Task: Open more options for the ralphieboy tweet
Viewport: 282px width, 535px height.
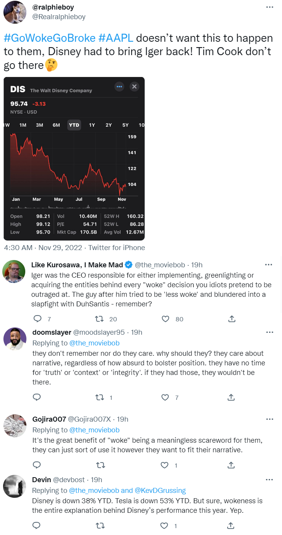Action: coord(269,7)
